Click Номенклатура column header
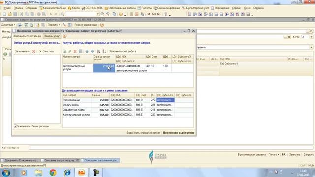 click(78, 59)
